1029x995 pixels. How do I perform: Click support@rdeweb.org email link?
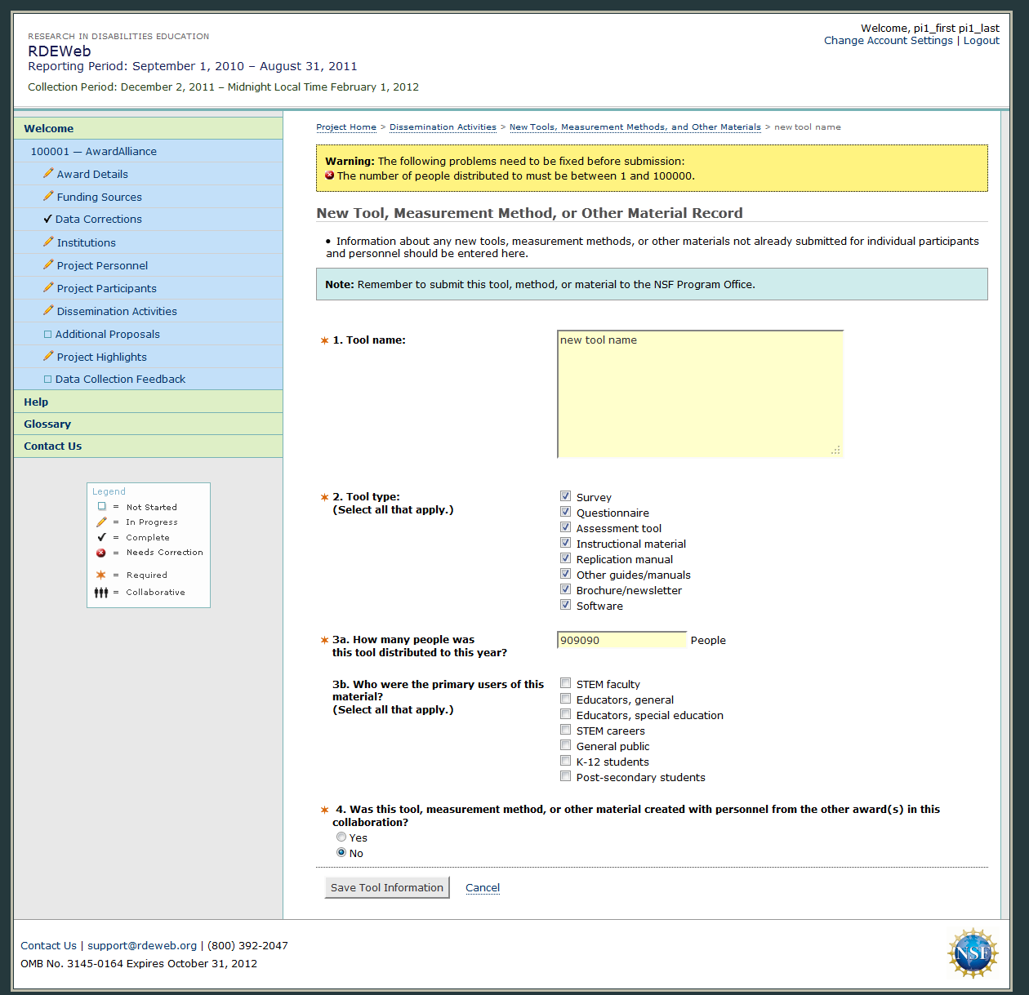142,945
